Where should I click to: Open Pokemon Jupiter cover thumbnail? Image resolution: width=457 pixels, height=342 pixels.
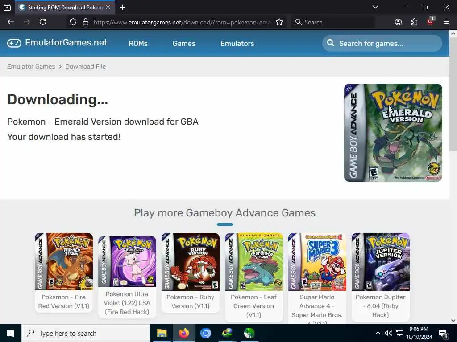tap(380, 261)
